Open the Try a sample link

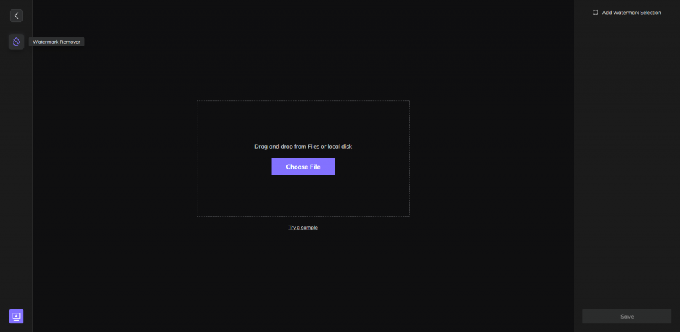tap(303, 228)
